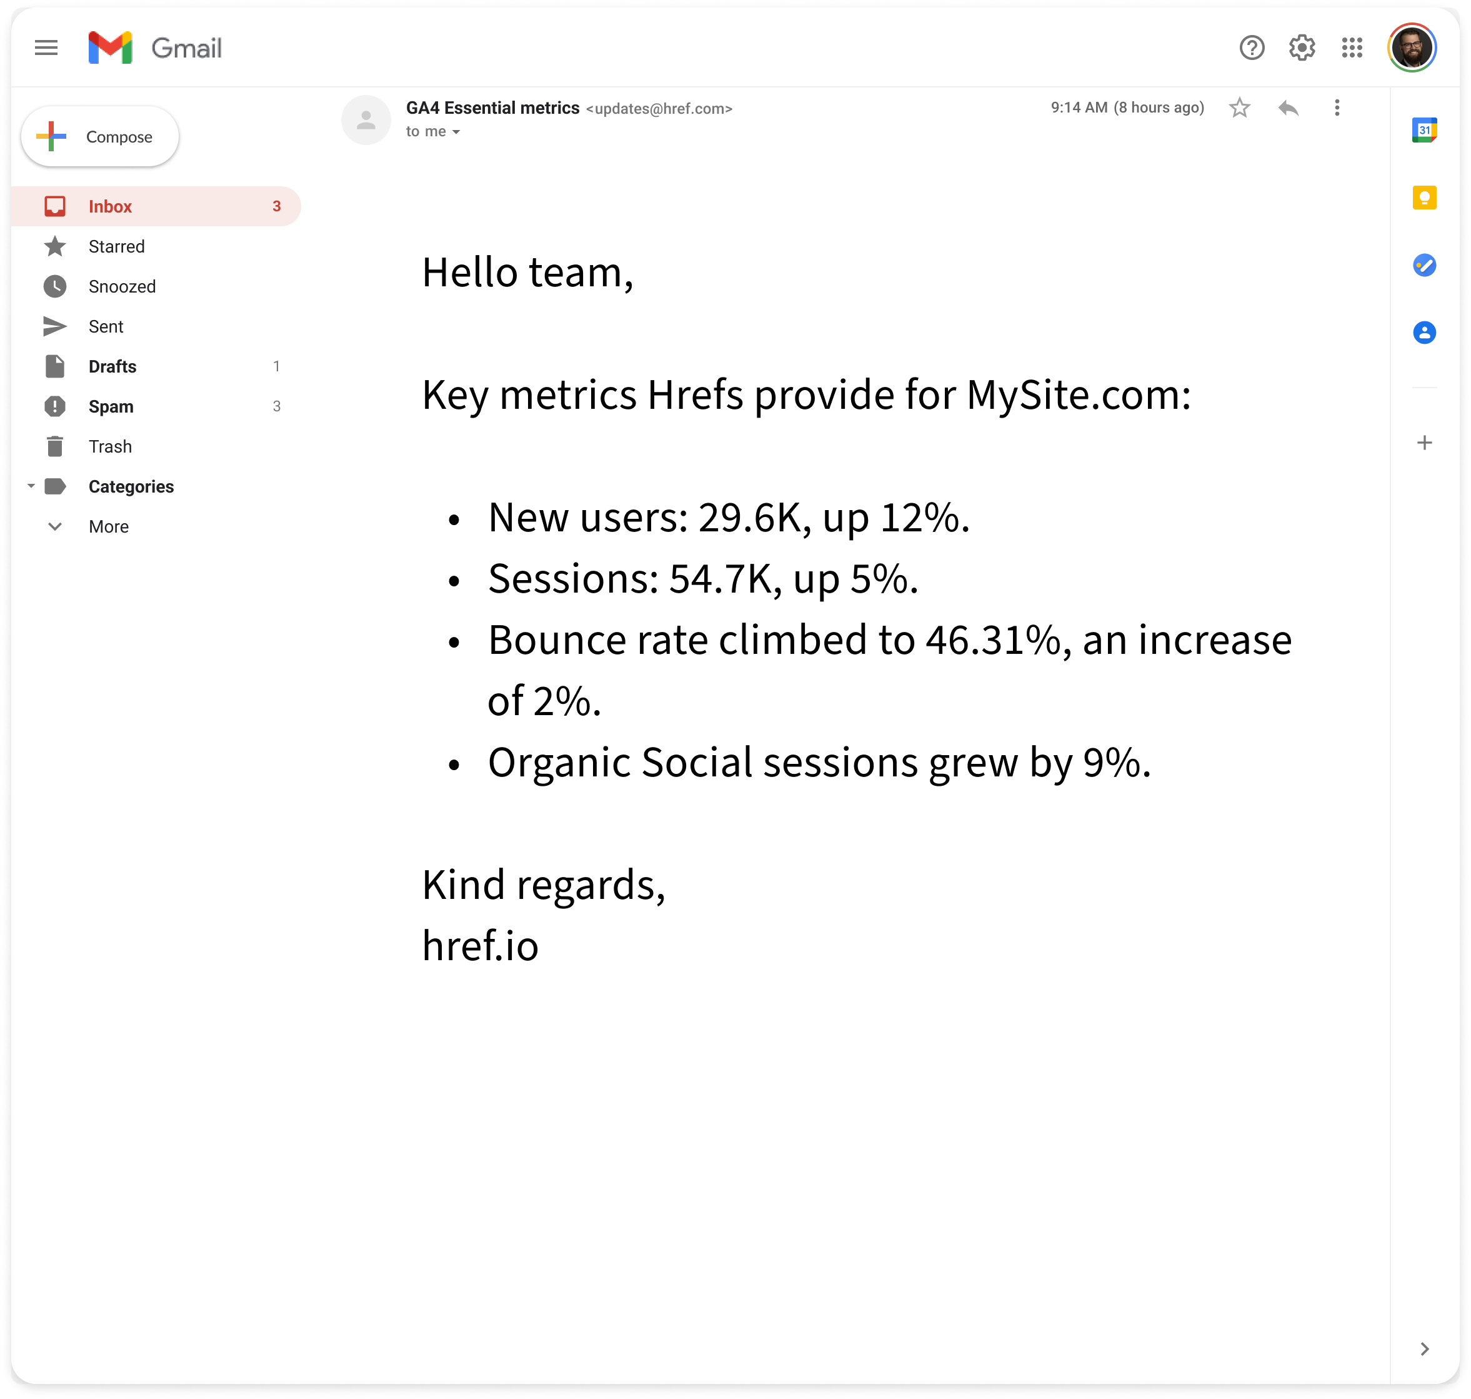The width and height of the screenshot is (1471, 1399).
Task: Click the 'Organic Social sessions' bullet
Action: pos(819,763)
